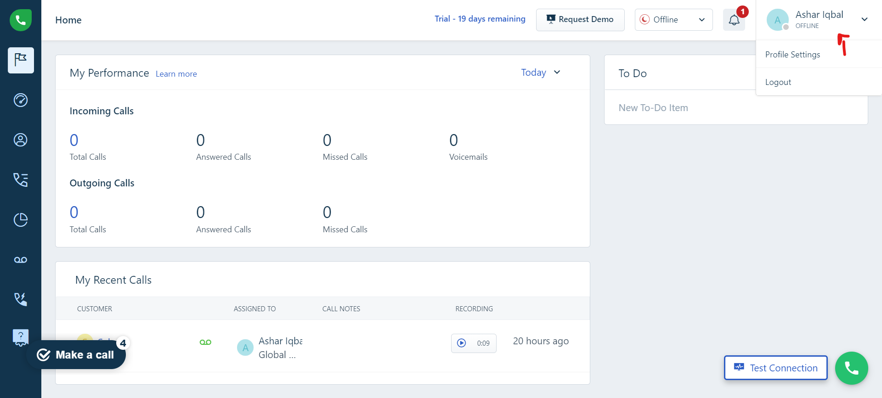Open the help question mark sidebar icon
The height and width of the screenshot is (398, 882).
click(x=21, y=337)
